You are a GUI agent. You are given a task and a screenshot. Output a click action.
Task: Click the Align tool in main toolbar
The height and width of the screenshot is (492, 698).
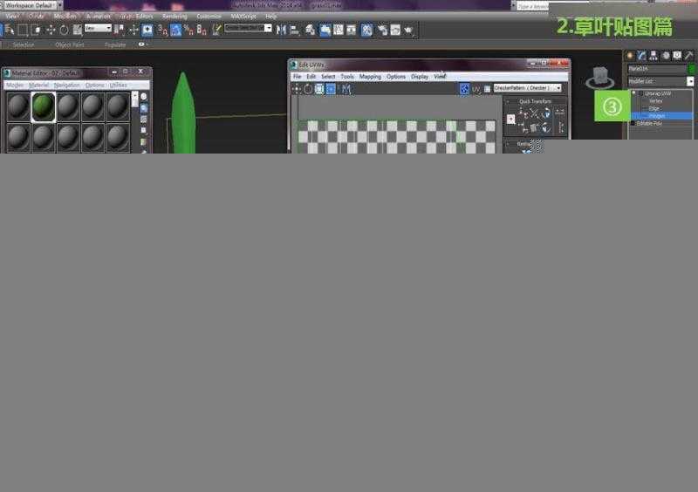[x=294, y=30]
